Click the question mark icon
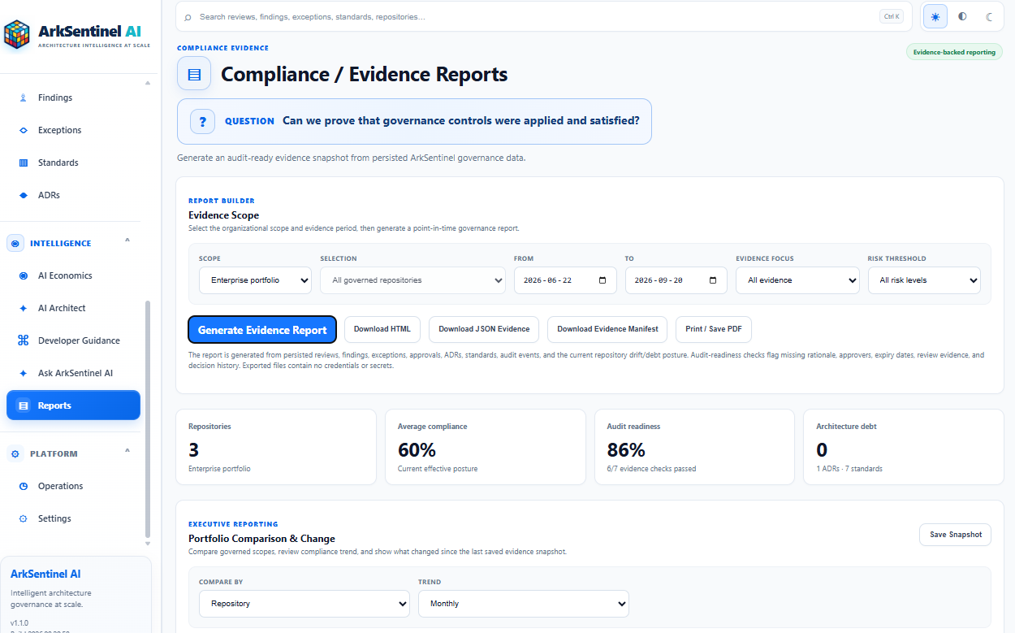Viewport: 1015px width, 633px height. coord(202,121)
